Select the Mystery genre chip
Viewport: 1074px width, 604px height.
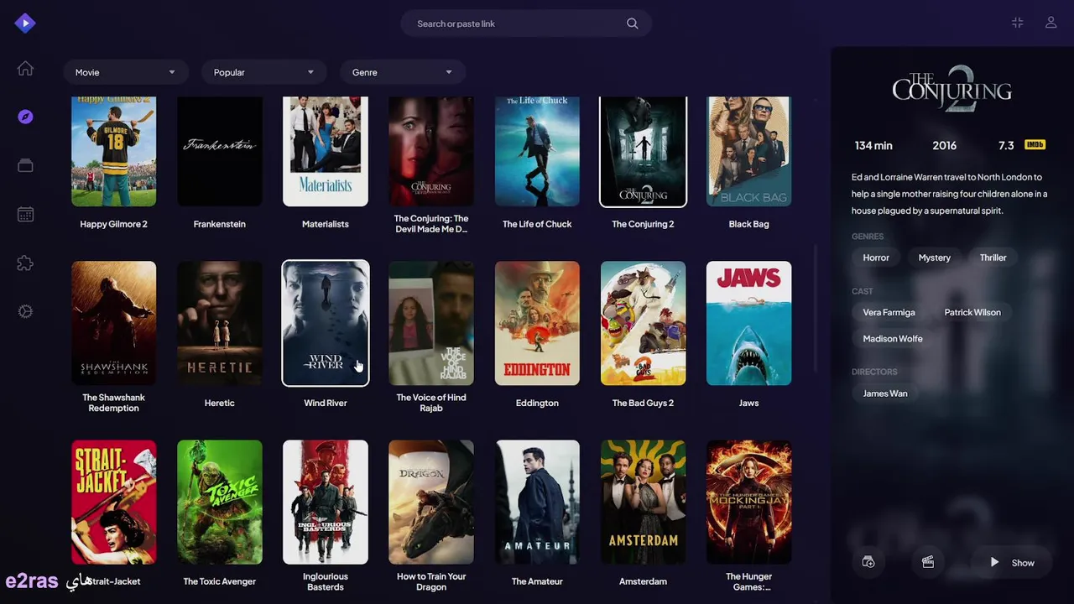point(934,258)
